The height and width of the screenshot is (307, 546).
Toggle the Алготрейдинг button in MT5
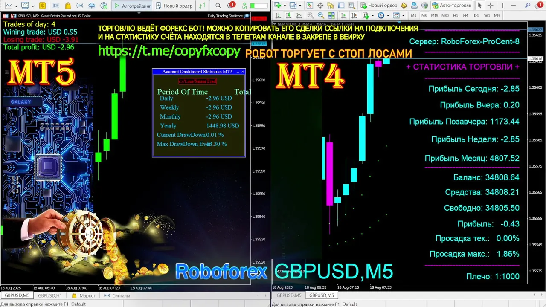(132, 6)
